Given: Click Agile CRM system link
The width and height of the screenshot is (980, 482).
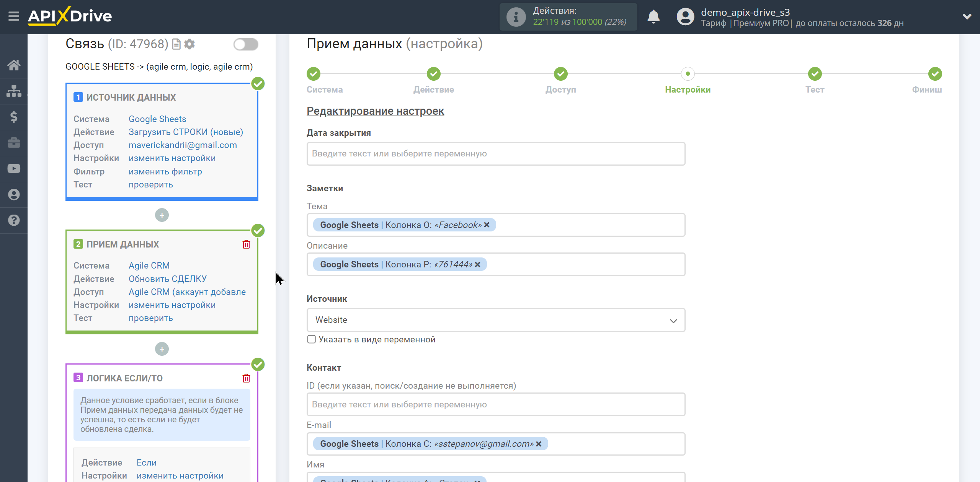Looking at the screenshot, I should tap(149, 265).
